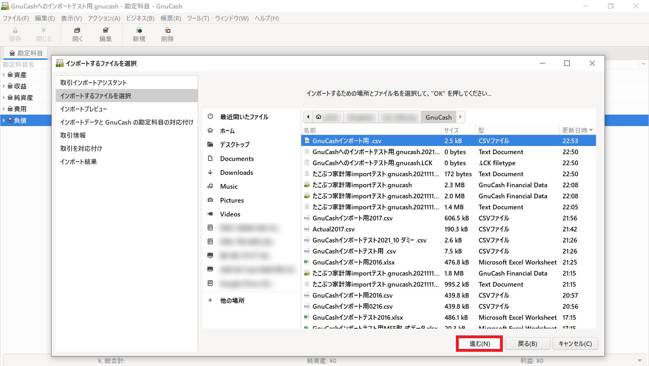Open the 編集(E) menu

[x=45, y=18]
